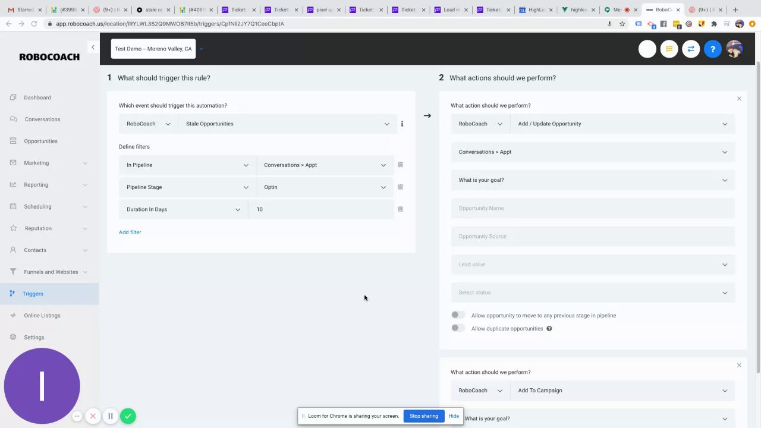This screenshot has width=761, height=428.
Task: Click the Reputation star icon
Action: (x=13, y=228)
